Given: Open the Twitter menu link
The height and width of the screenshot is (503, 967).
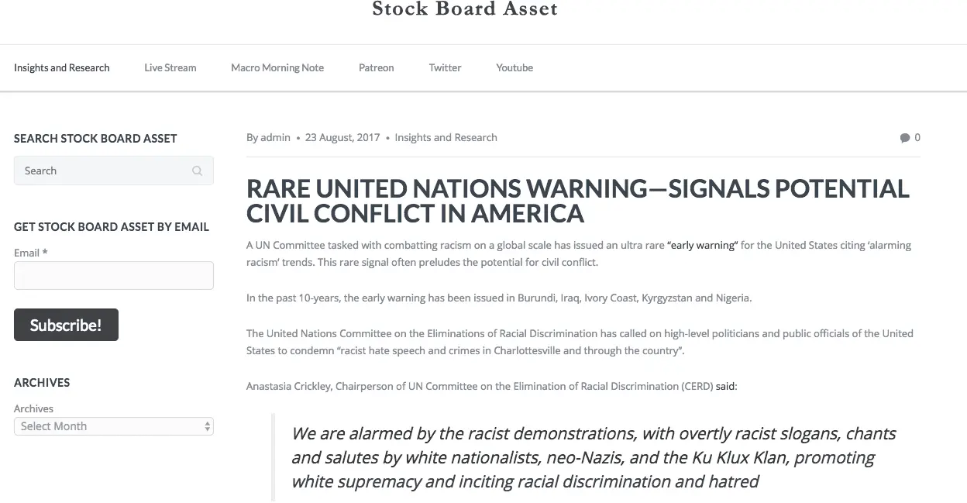Looking at the screenshot, I should [x=446, y=68].
